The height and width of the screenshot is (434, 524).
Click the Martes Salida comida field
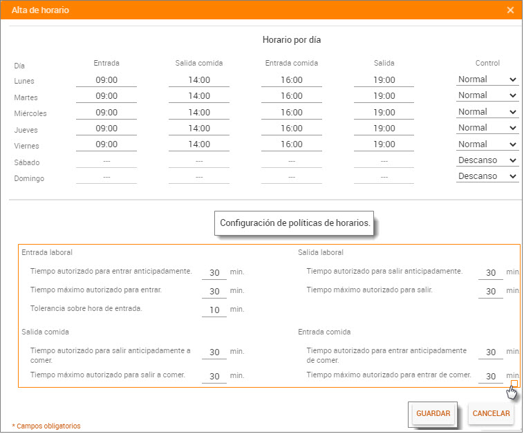[199, 96]
